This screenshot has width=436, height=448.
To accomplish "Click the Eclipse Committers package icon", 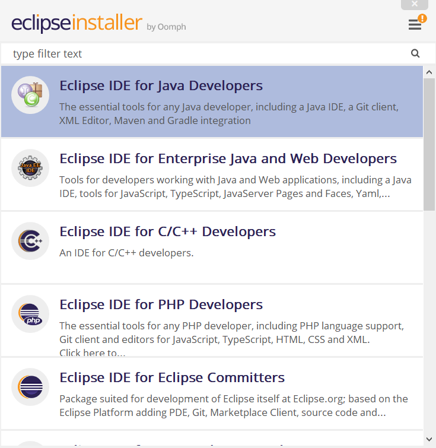I will [x=30, y=387].
